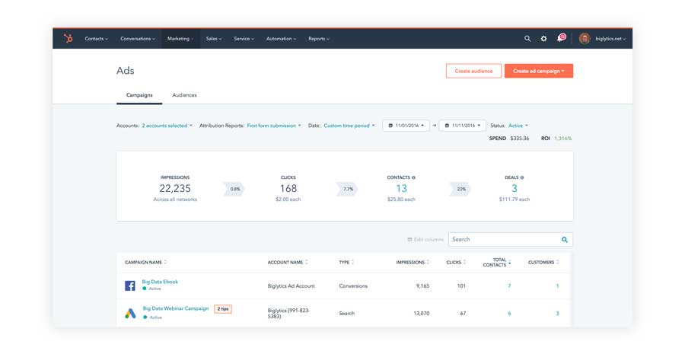Click the Create audience button
This screenshot has width=685, height=354.
[x=473, y=71]
